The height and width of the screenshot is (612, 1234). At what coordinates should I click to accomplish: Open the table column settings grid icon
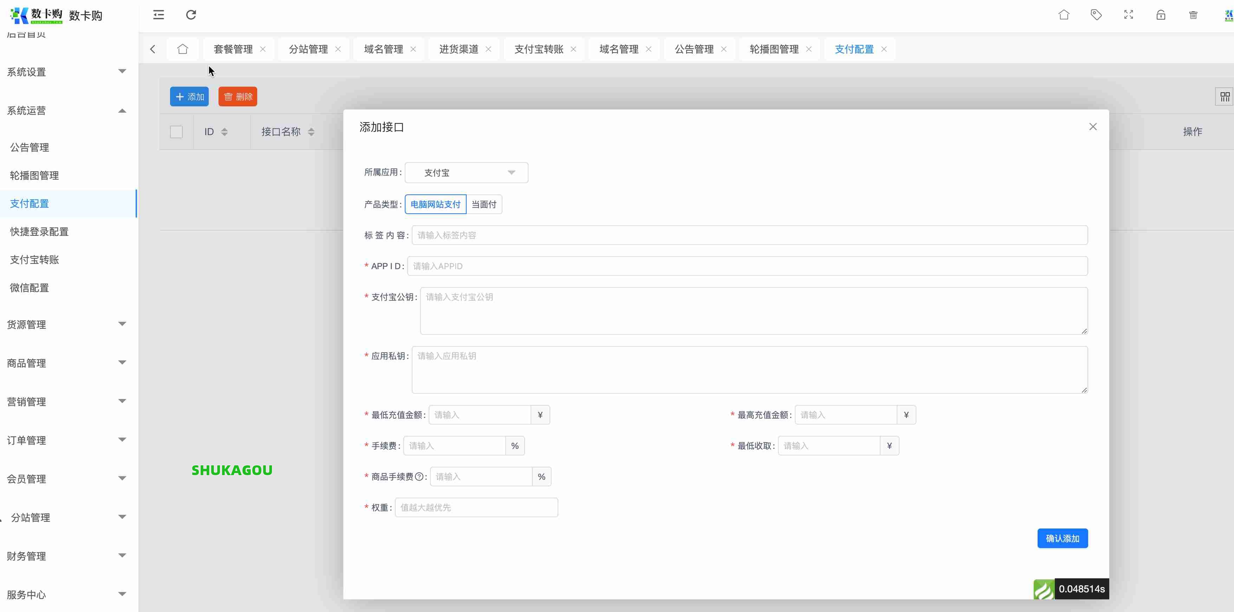1225,96
